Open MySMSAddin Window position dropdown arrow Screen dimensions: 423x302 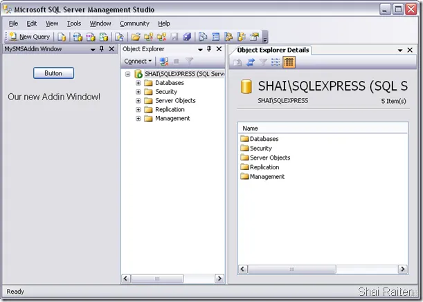tap(93, 49)
